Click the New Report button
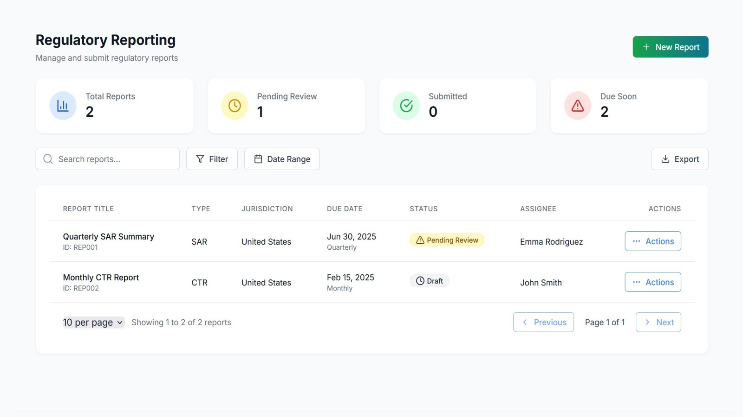The image size is (743, 417). [670, 47]
